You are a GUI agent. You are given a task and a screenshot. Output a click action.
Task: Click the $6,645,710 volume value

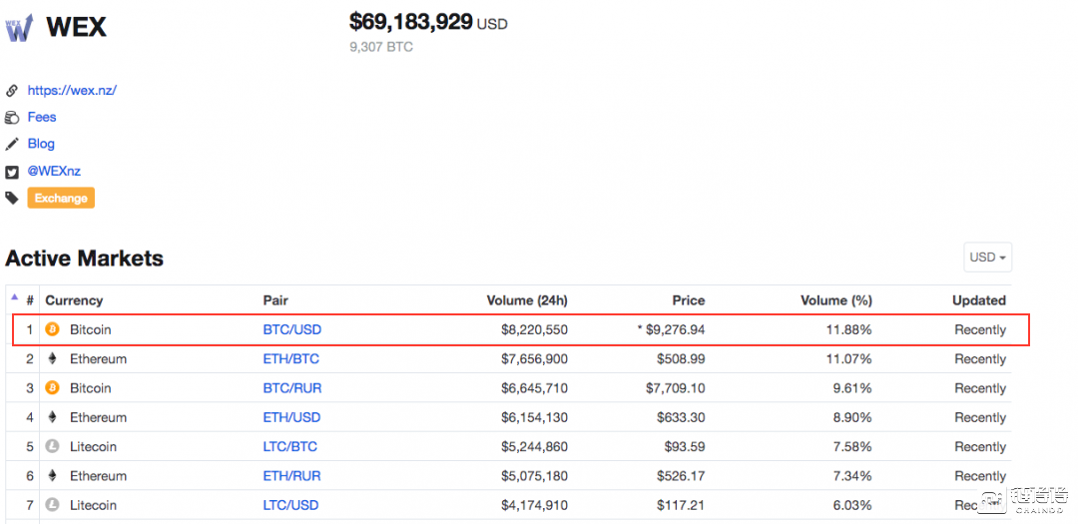tap(534, 388)
